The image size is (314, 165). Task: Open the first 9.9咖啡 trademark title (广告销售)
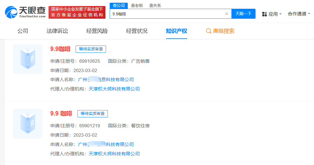click(60, 49)
